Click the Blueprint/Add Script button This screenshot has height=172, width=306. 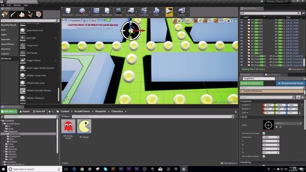tap(291, 83)
